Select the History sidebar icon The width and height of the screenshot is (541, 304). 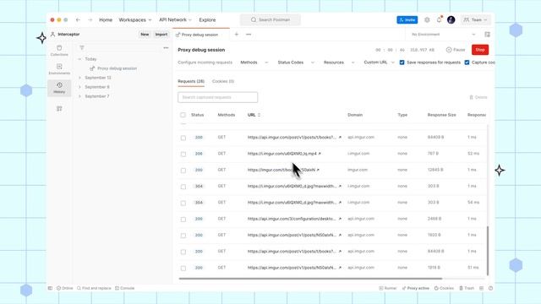coord(59,88)
